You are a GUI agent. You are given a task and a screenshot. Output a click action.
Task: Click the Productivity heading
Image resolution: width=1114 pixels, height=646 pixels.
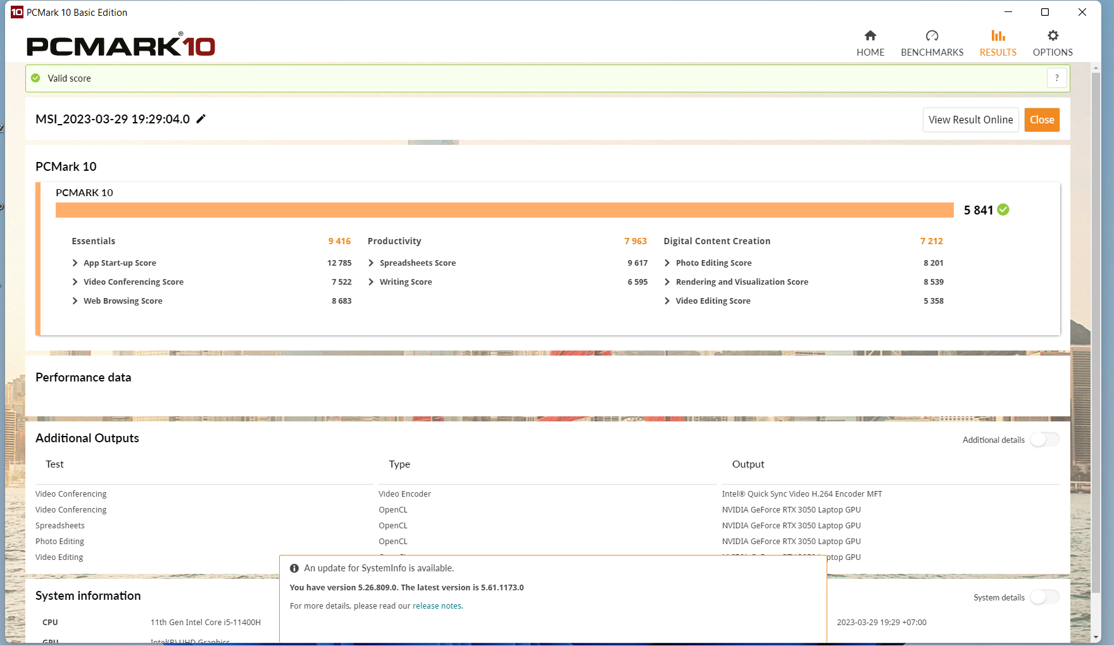[x=394, y=241]
